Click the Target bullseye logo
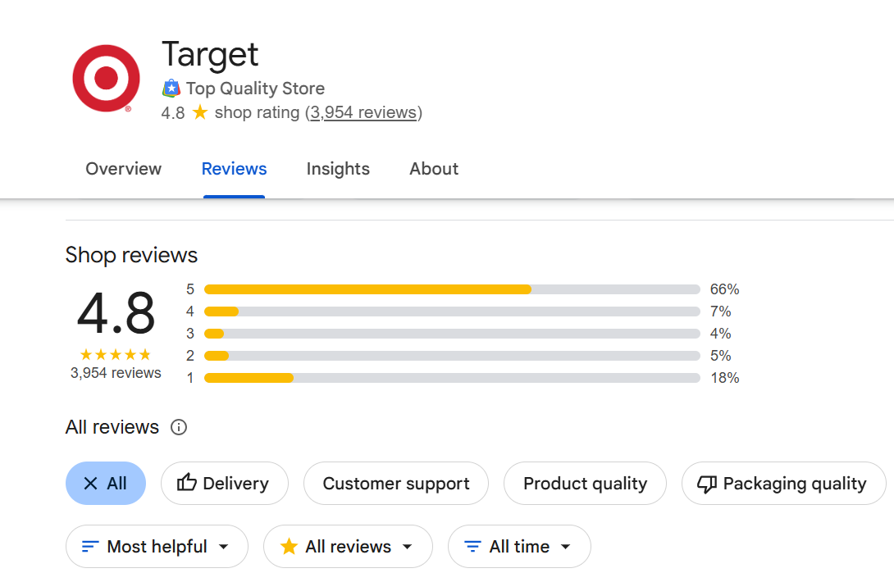The height and width of the screenshot is (573, 894). pos(105,77)
